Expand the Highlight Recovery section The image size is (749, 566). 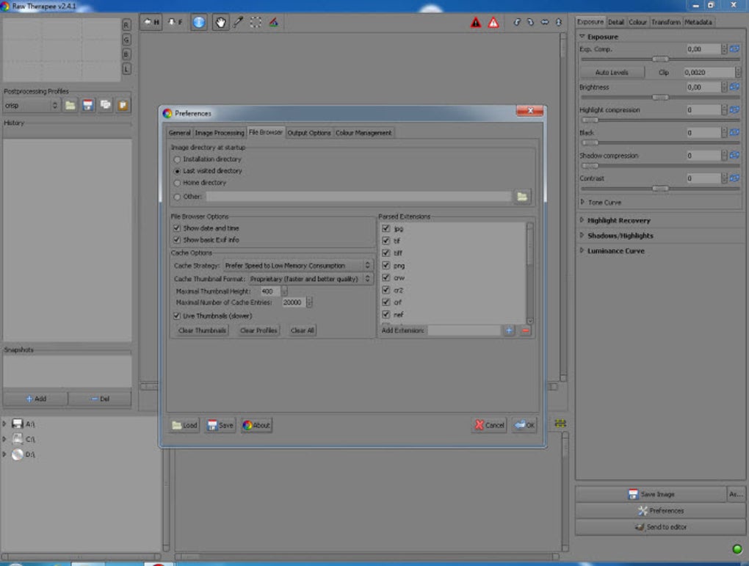pos(582,220)
